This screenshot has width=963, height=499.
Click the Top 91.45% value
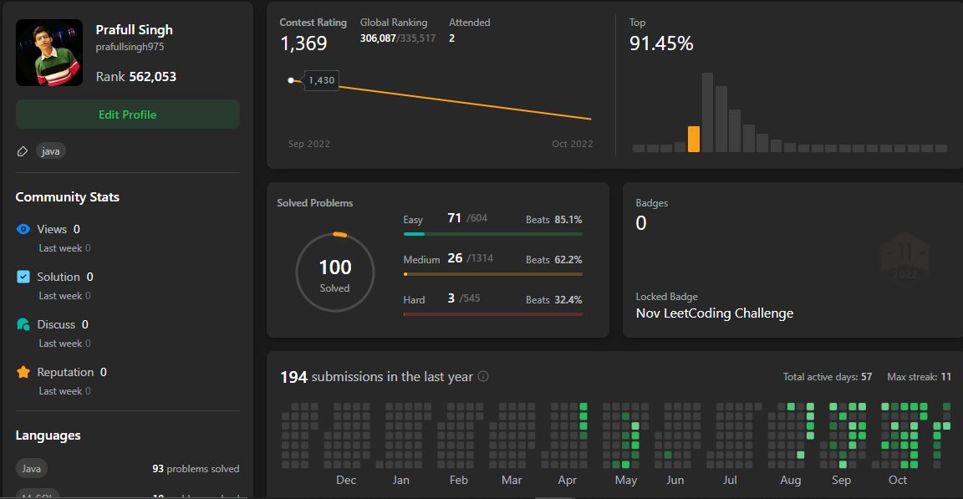(661, 43)
